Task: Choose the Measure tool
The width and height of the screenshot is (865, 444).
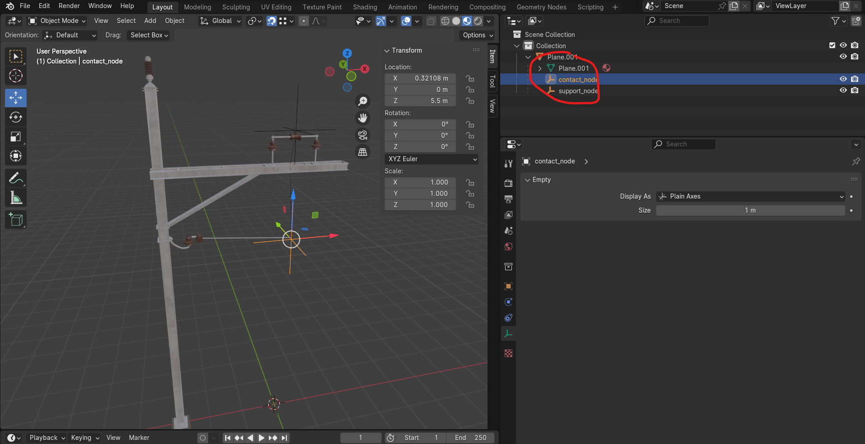Action: click(x=16, y=198)
